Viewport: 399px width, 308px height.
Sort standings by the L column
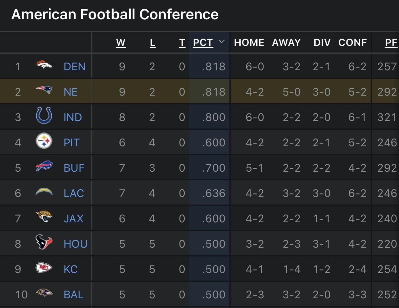click(152, 42)
